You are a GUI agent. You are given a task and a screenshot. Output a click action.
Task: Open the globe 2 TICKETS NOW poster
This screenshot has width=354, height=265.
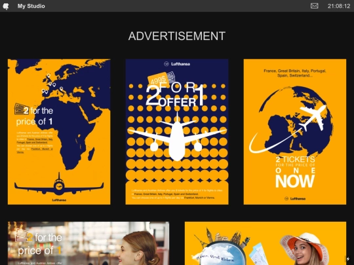[295, 132]
